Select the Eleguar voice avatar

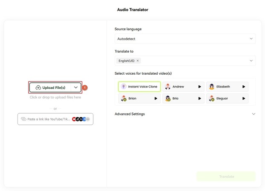click(212, 98)
